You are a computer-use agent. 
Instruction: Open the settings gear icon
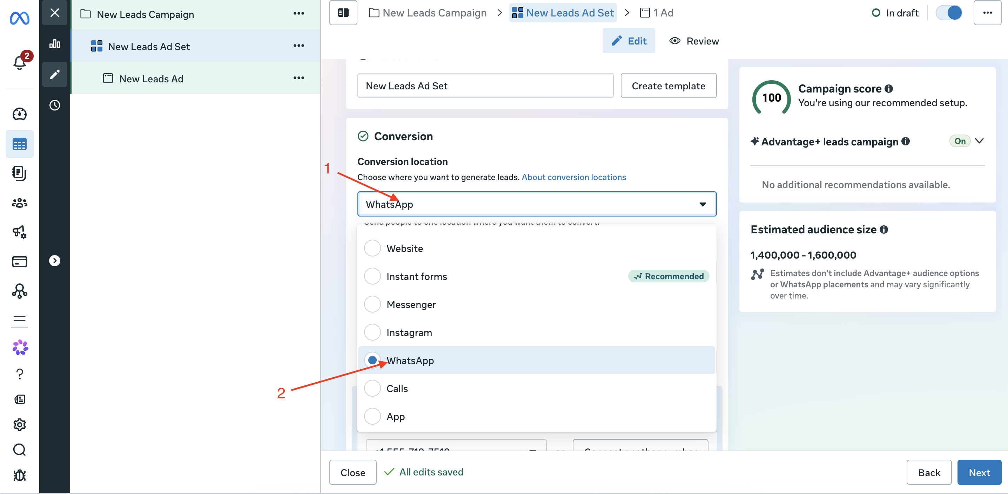(20, 425)
